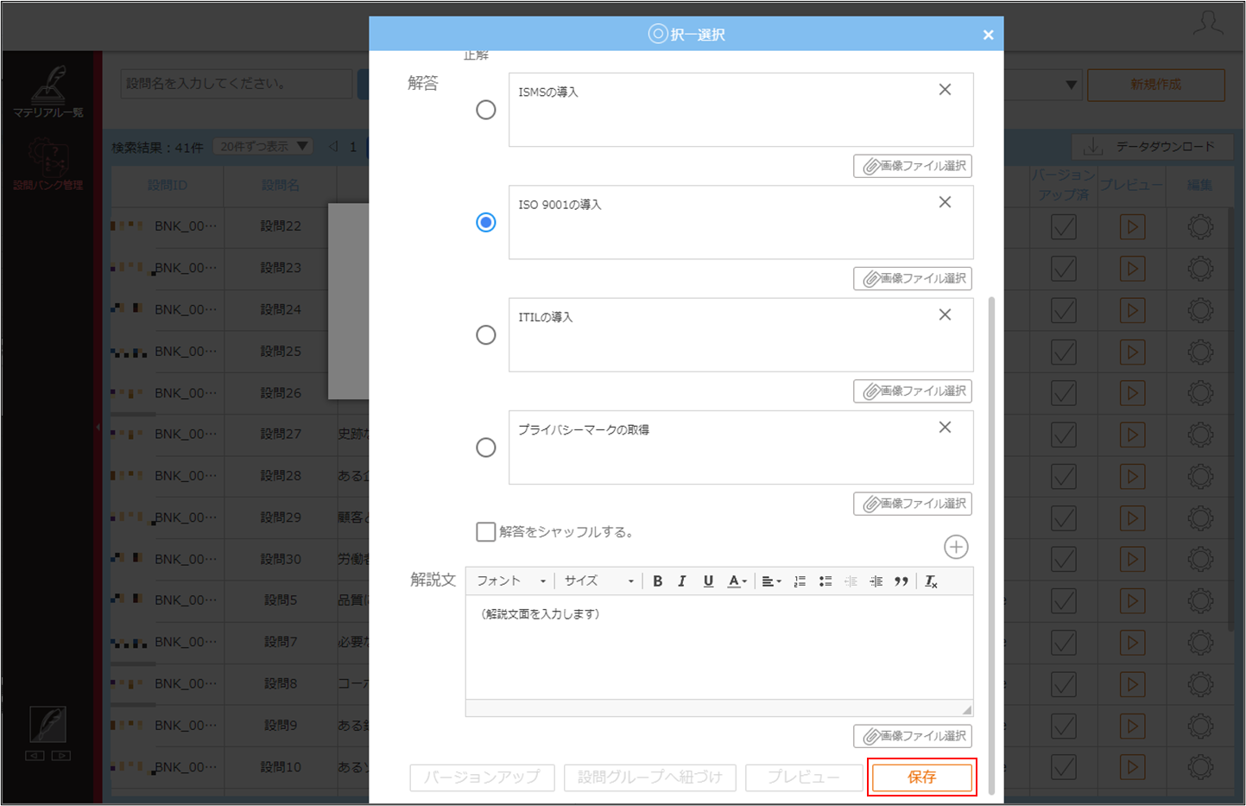Click the バージョンアップ button
The image size is (1246, 806).
pos(482,777)
